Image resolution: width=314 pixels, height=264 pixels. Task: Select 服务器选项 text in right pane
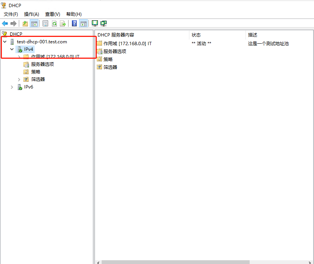click(x=115, y=52)
